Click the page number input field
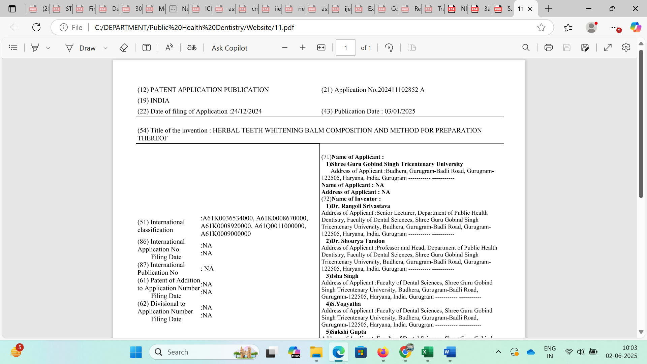 [345, 48]
